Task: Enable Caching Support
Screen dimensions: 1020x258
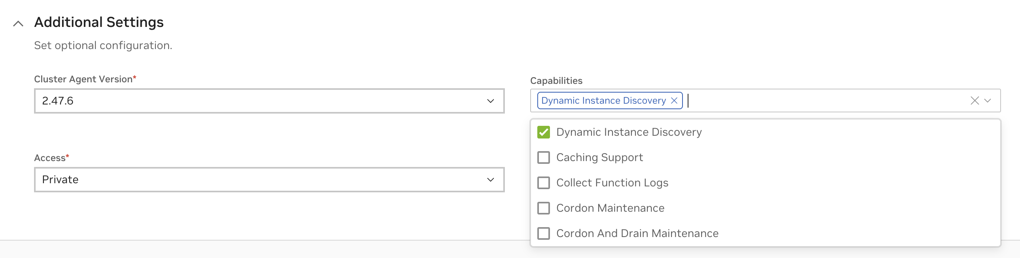Action: pos(544,157)
